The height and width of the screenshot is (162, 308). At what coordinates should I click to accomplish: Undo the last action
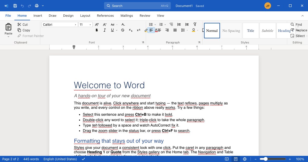click(22, 6)
